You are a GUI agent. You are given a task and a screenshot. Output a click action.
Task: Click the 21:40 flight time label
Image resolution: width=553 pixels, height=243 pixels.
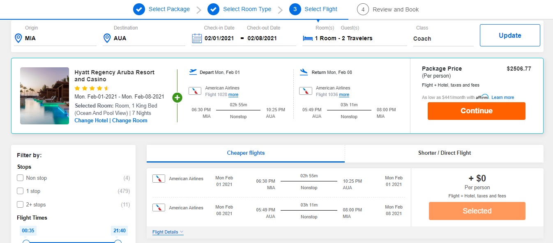[x=119, y=230]
